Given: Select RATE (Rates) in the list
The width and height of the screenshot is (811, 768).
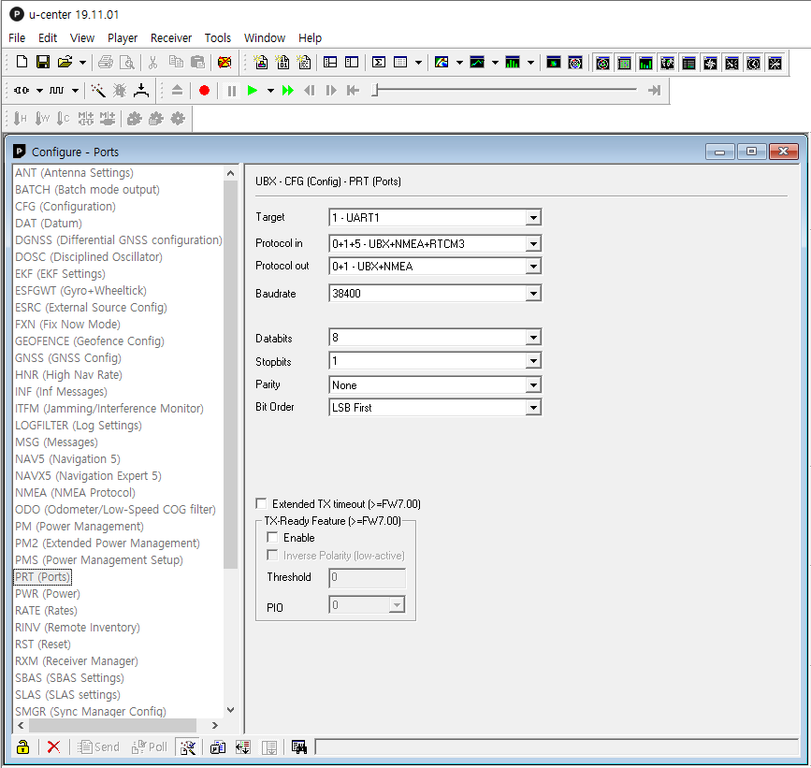Looking at the screenshot, I should point(46,610).
